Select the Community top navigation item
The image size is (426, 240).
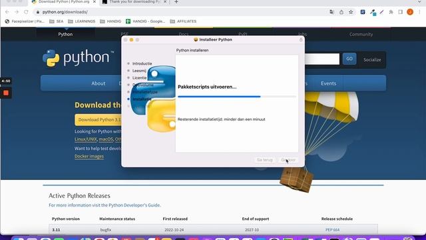[x=361, y=34]
